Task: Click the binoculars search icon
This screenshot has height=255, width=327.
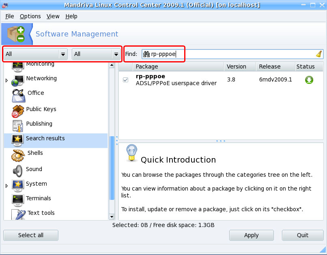Action: (x=146, y=54)
